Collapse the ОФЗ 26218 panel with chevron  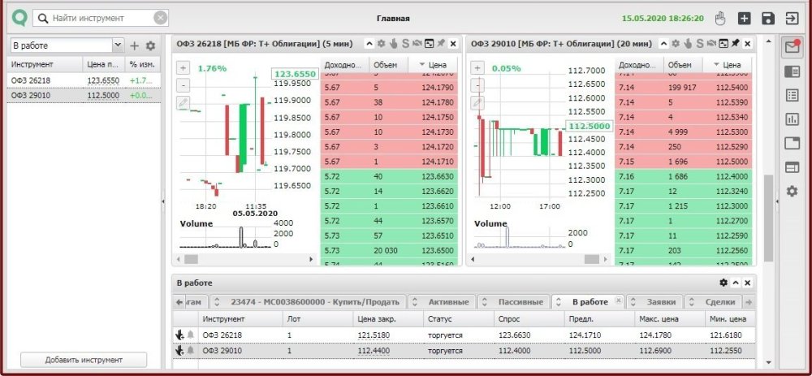point(369,44)
